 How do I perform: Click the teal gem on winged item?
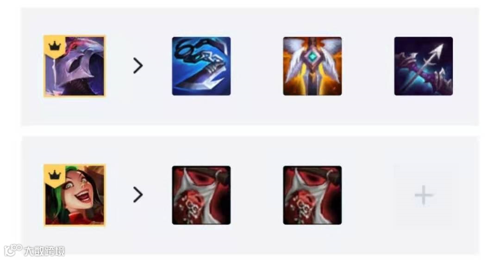click(x=312, y=57)
